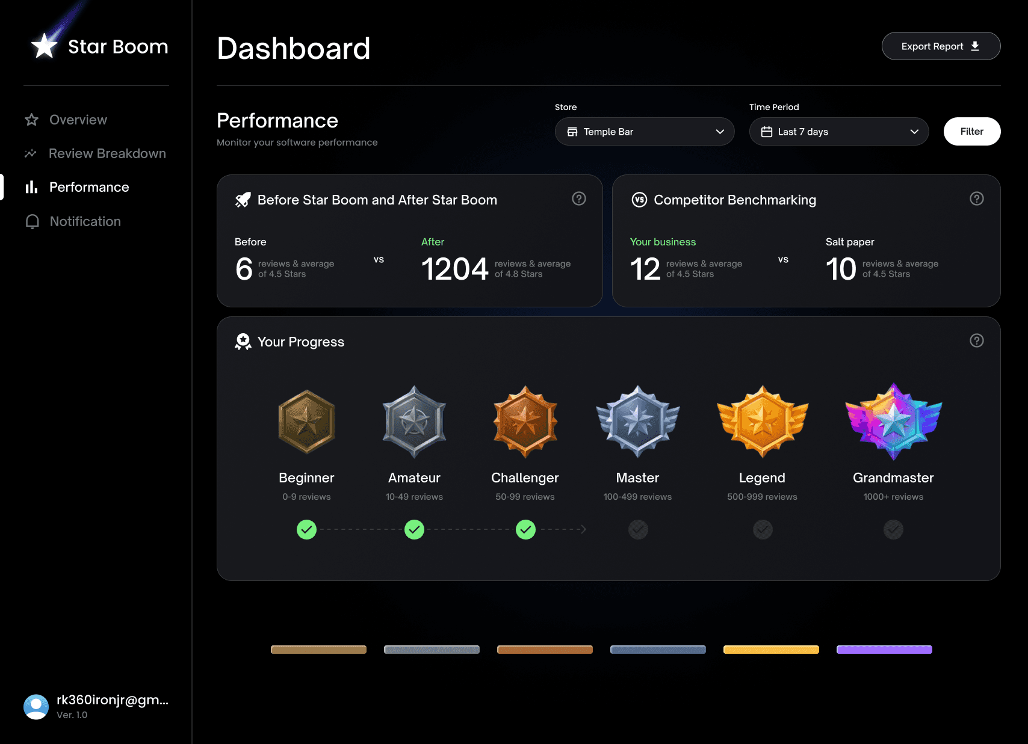
Task: Click the Master winged steel badge
Action: tap(638, 422)
